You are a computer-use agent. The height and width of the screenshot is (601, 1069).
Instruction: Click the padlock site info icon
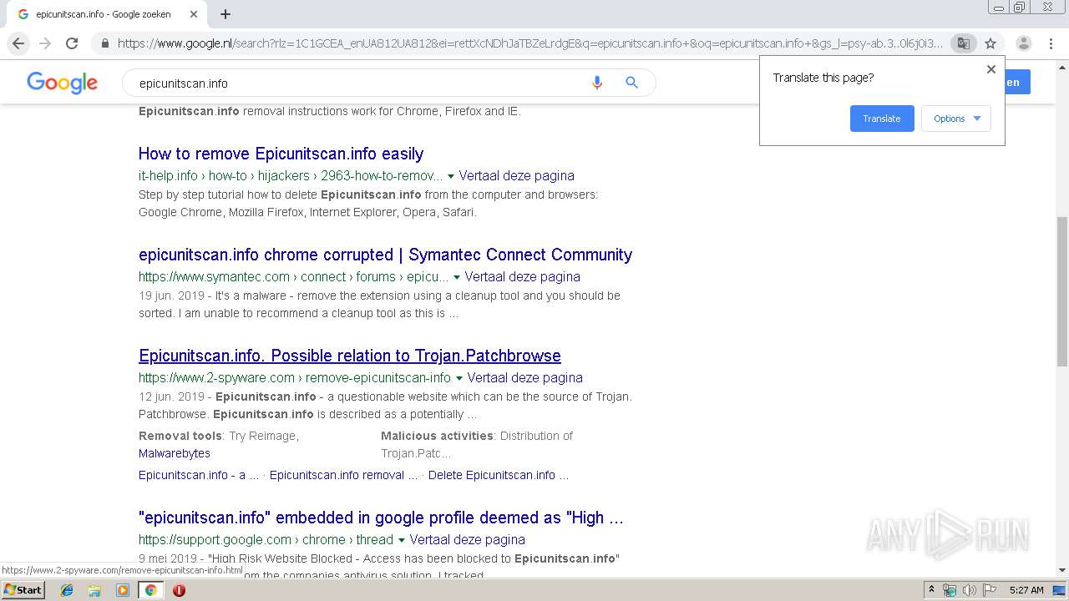104,43
